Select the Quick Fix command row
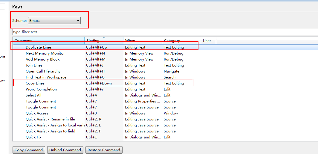Viewport: 318px width, 154px height. pos(33,137)
